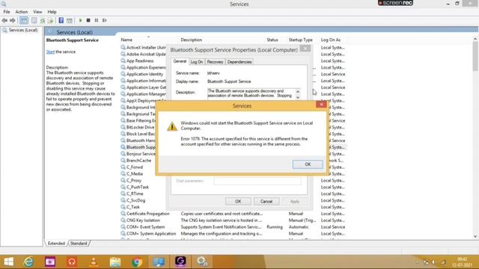Click the yellow warning icon in error dialog

(172, 126)
